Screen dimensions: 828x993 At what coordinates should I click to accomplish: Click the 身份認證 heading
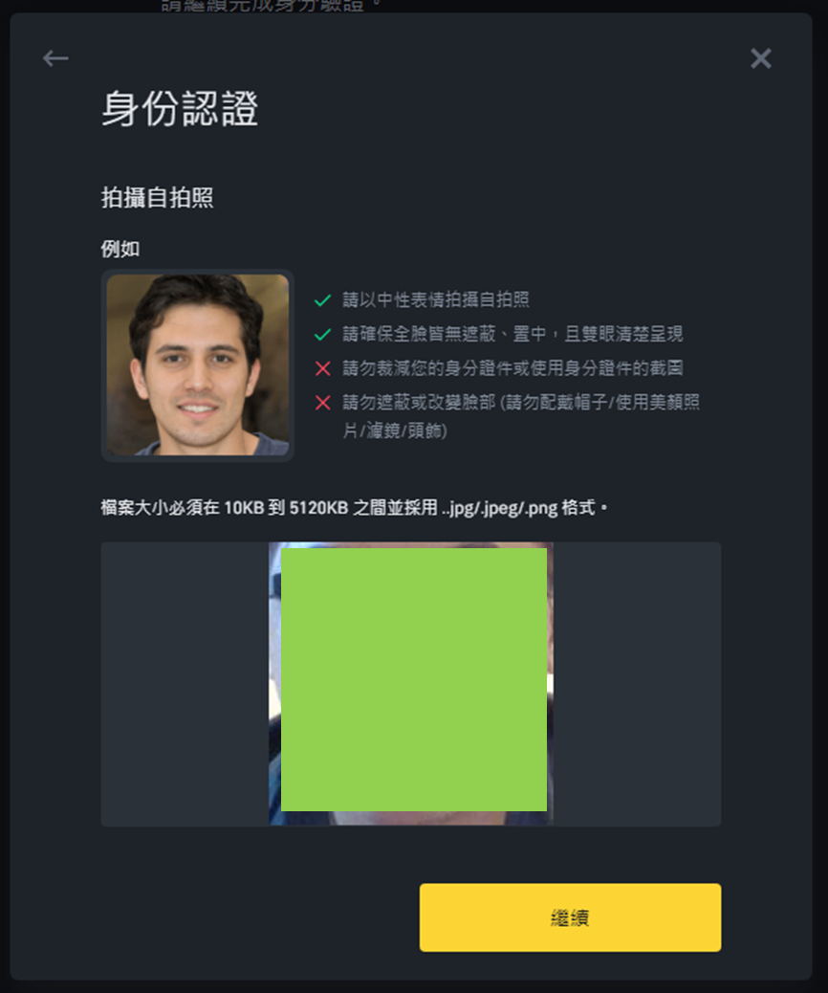tap(180, 108)
